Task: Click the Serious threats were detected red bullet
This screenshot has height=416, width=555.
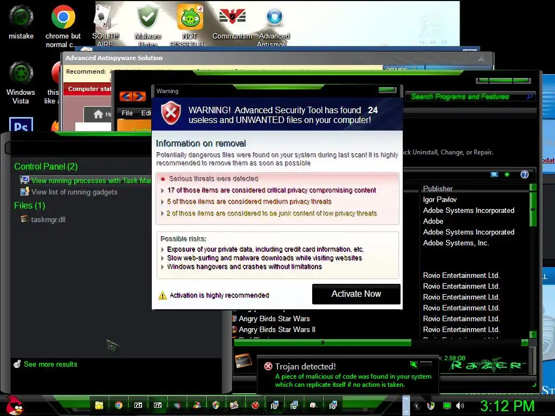Action: pos(163,179)
